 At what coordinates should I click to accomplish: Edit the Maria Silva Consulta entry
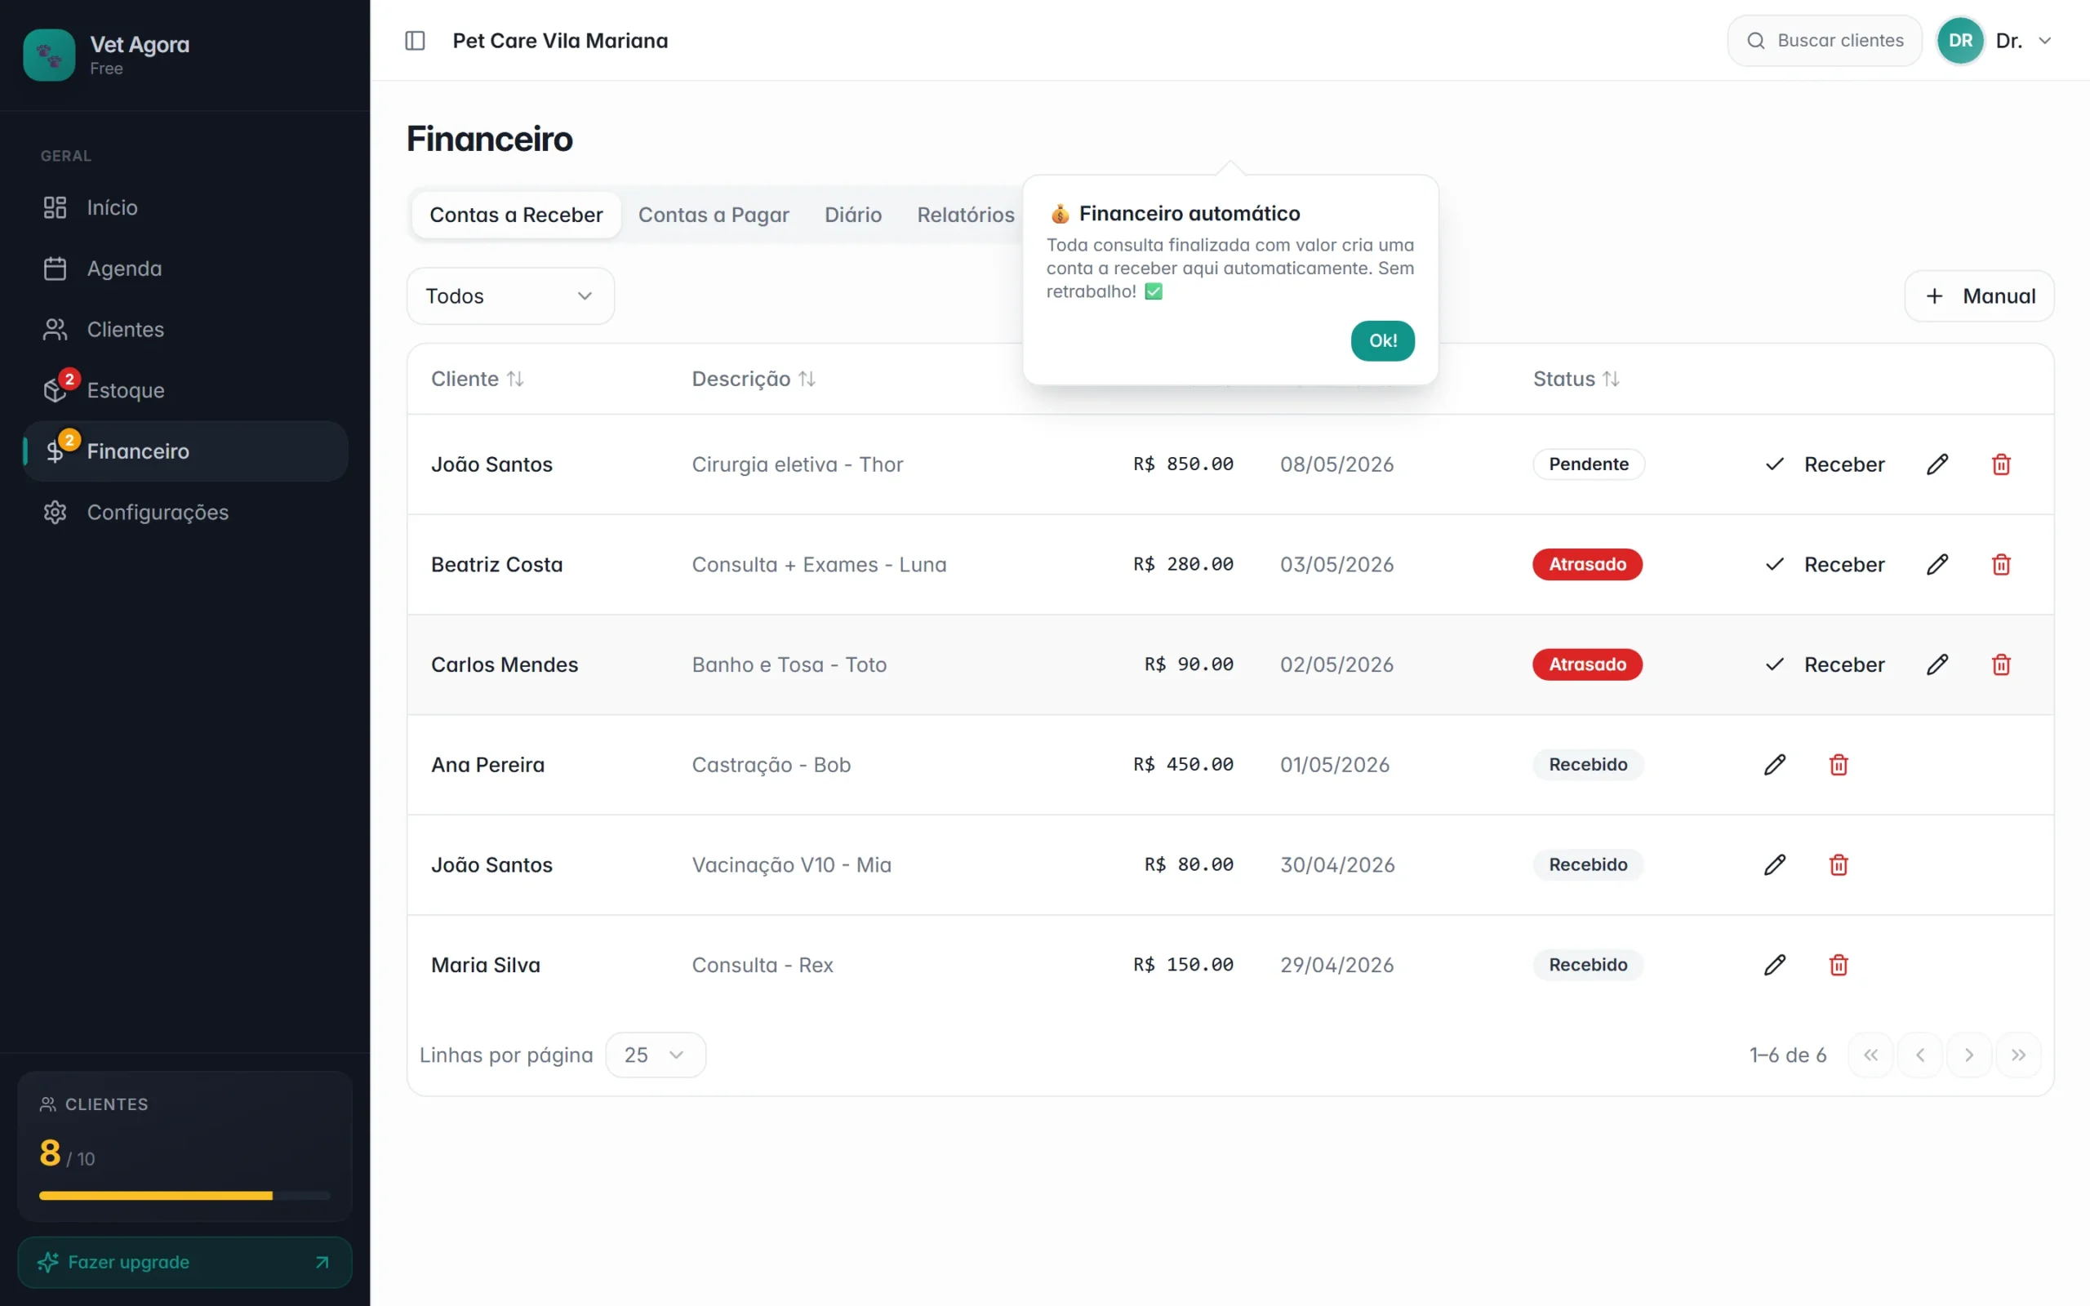point(1775,966)
